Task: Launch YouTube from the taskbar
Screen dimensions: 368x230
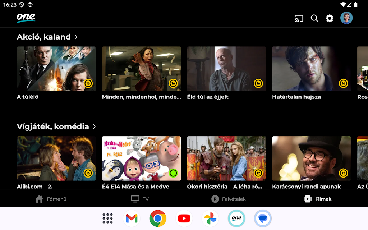Action: pos(184,218)
